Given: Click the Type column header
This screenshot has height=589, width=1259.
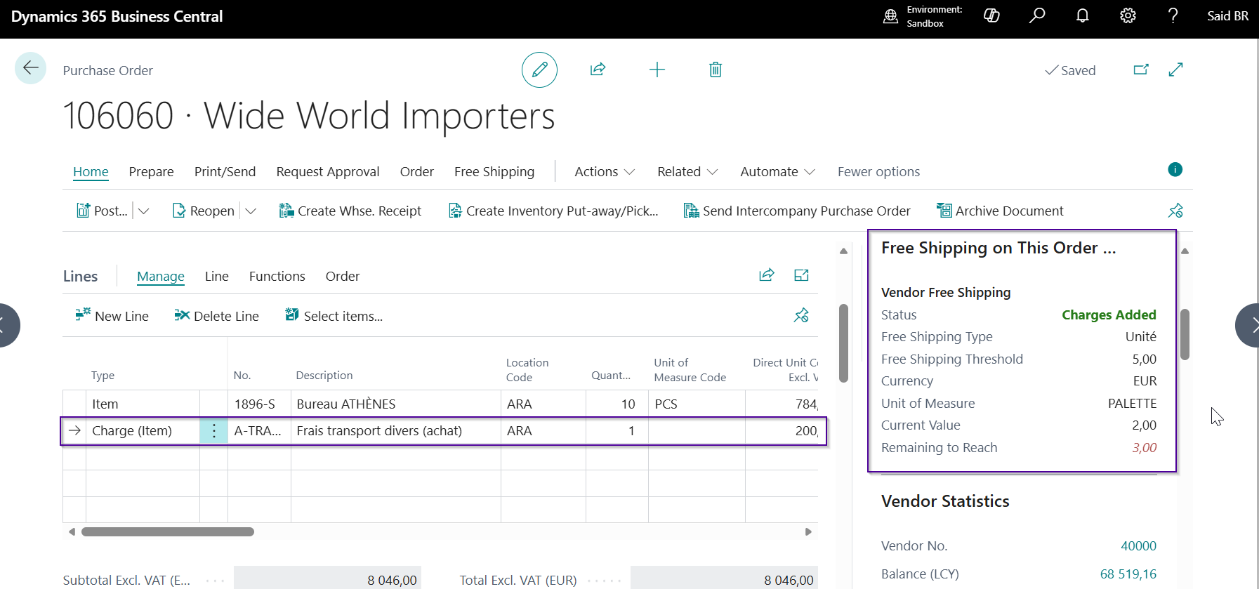Looking at the screenshot, I should (103, 376).
